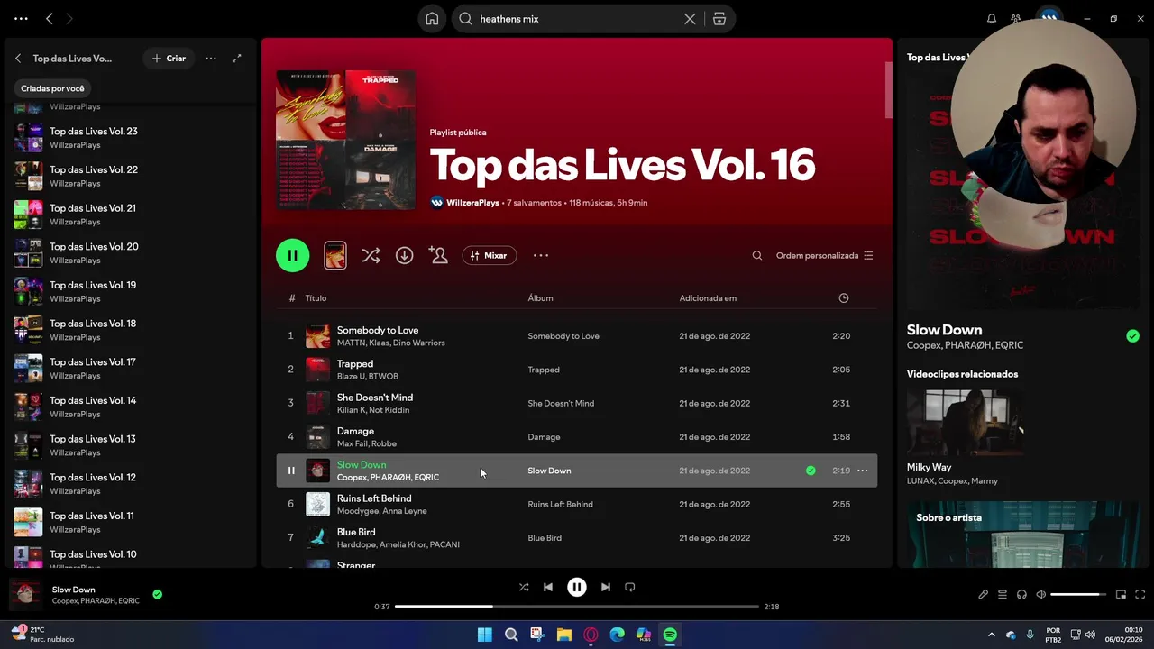Open Top das Lives Vol. 11 playlist
Viewport: 1154px width, 649px height.
(x=131, y=522)
